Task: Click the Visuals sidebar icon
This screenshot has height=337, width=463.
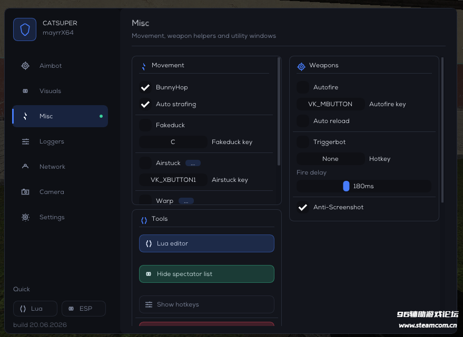Action: (25, 91)
